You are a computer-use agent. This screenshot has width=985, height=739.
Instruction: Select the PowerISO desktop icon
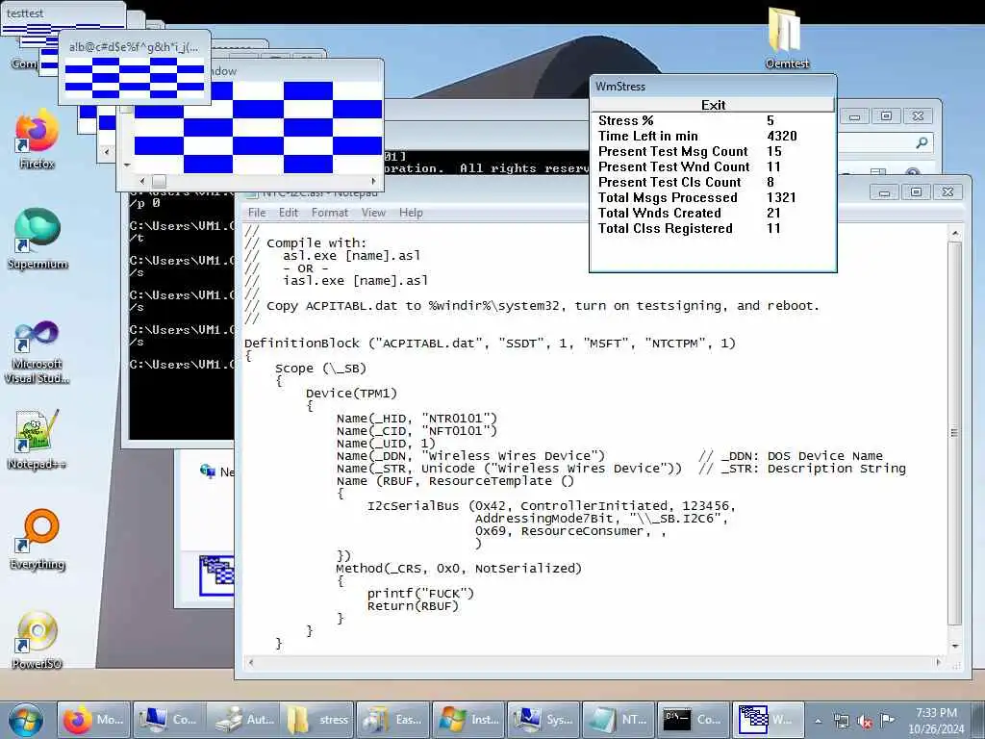[38, 640]
